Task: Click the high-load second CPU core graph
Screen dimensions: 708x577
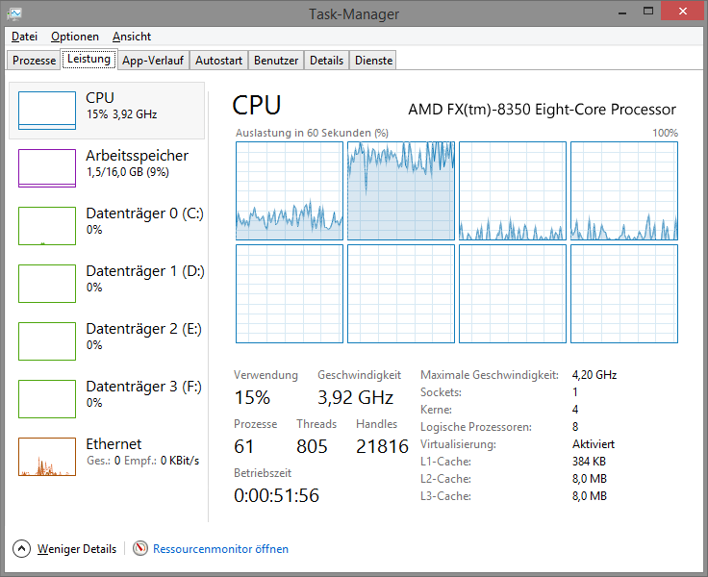Action: pyautogui.click(x=401, y=190)
